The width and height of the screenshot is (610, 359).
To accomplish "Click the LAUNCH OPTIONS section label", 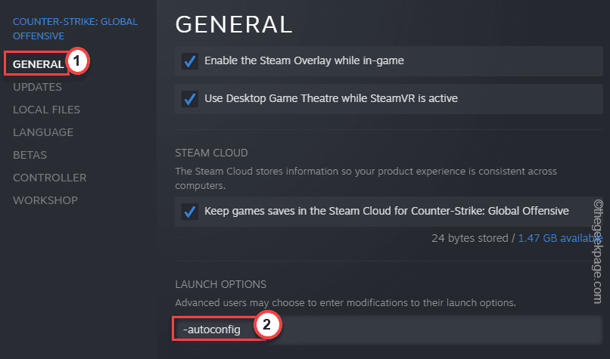I will 220,284.
